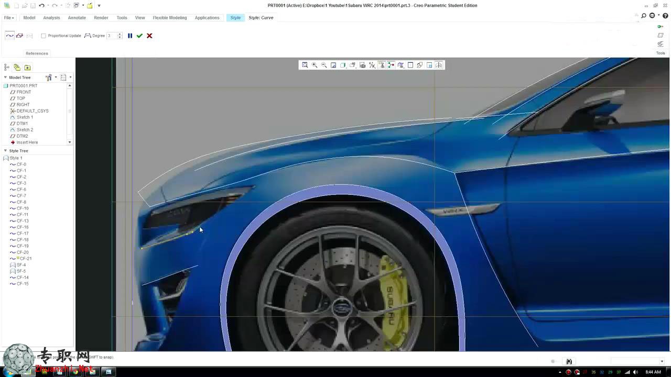Open Quick Access toolbar customize arrow
The height and width of the screenshot is (377, 671).
coord(99,5)
